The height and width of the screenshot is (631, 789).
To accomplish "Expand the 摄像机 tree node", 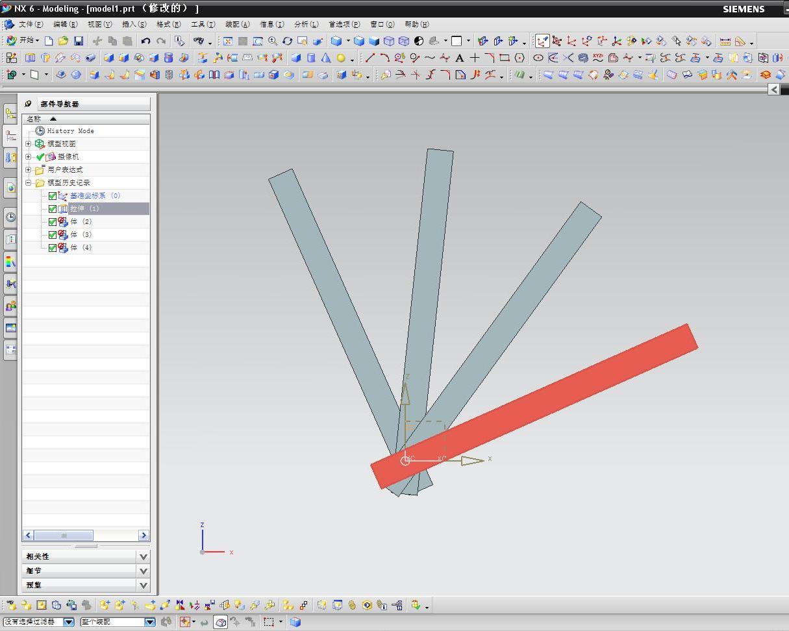I will [x=29, y=156].
